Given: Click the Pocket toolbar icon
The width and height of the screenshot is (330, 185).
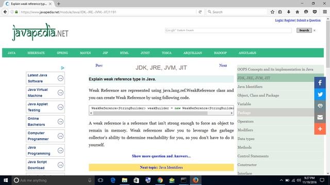Looking at the screenshot, I should click(x=315, y=12).
